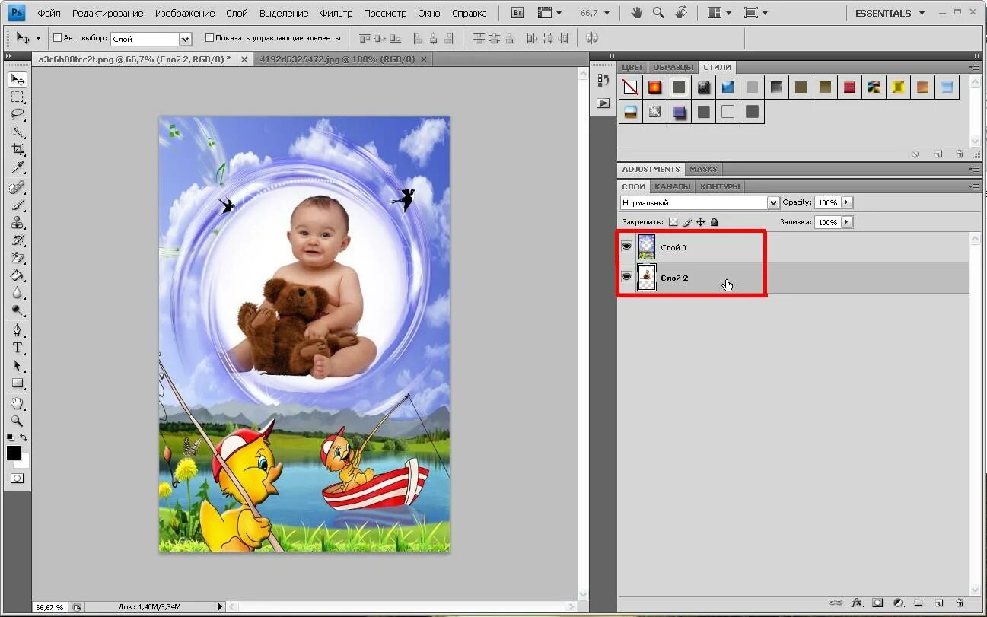Screen dimensions: 987x617
Task: Click the foreground color swatch
Action: coord(14,453)
